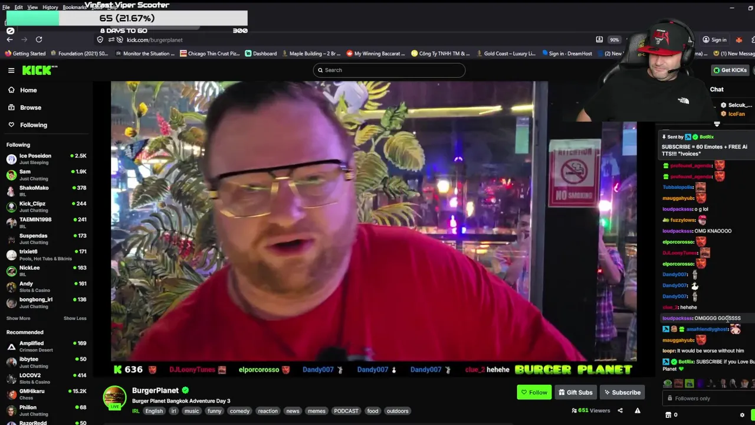Click the Kick search field
The height and width of the screenshot is (425, 755).
pos(389,70)
